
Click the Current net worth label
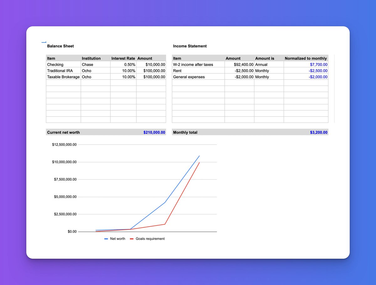(x=63, y=132)
